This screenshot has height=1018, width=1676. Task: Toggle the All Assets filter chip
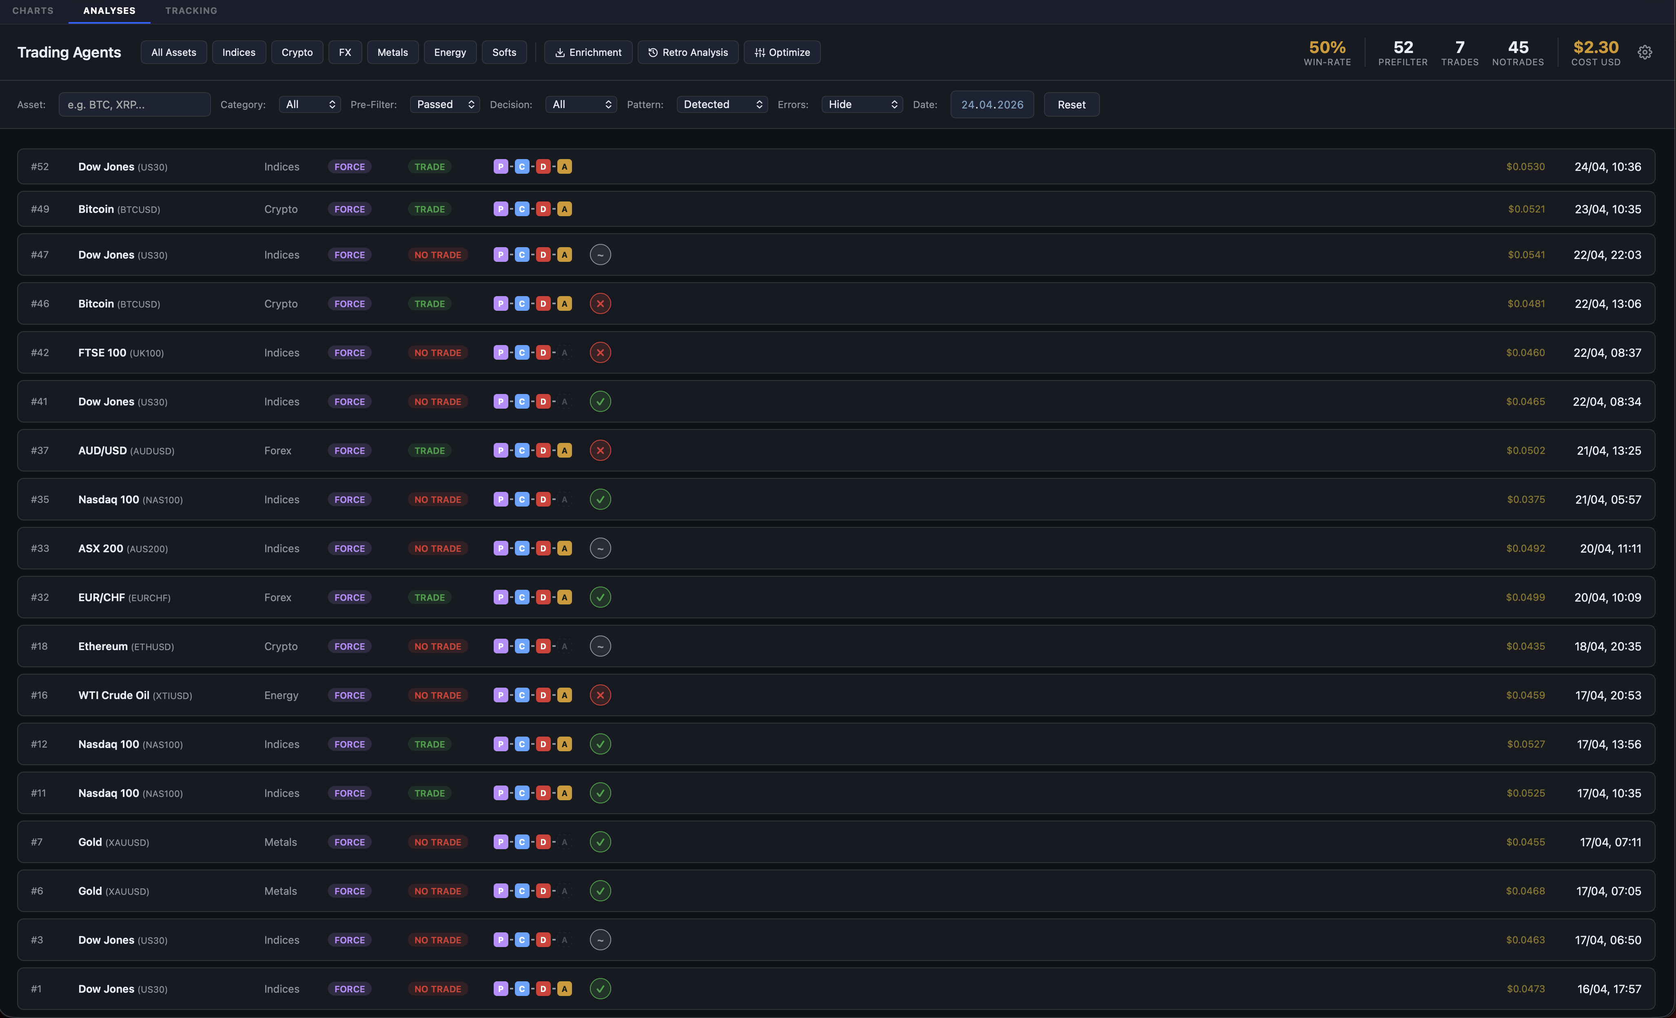tap(173, 52)
